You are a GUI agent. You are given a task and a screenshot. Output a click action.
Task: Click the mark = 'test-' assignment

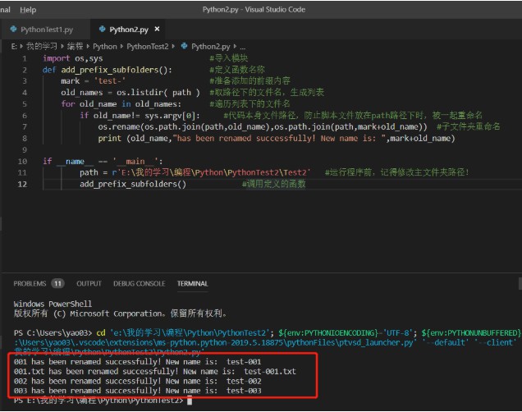click(94, 81)
